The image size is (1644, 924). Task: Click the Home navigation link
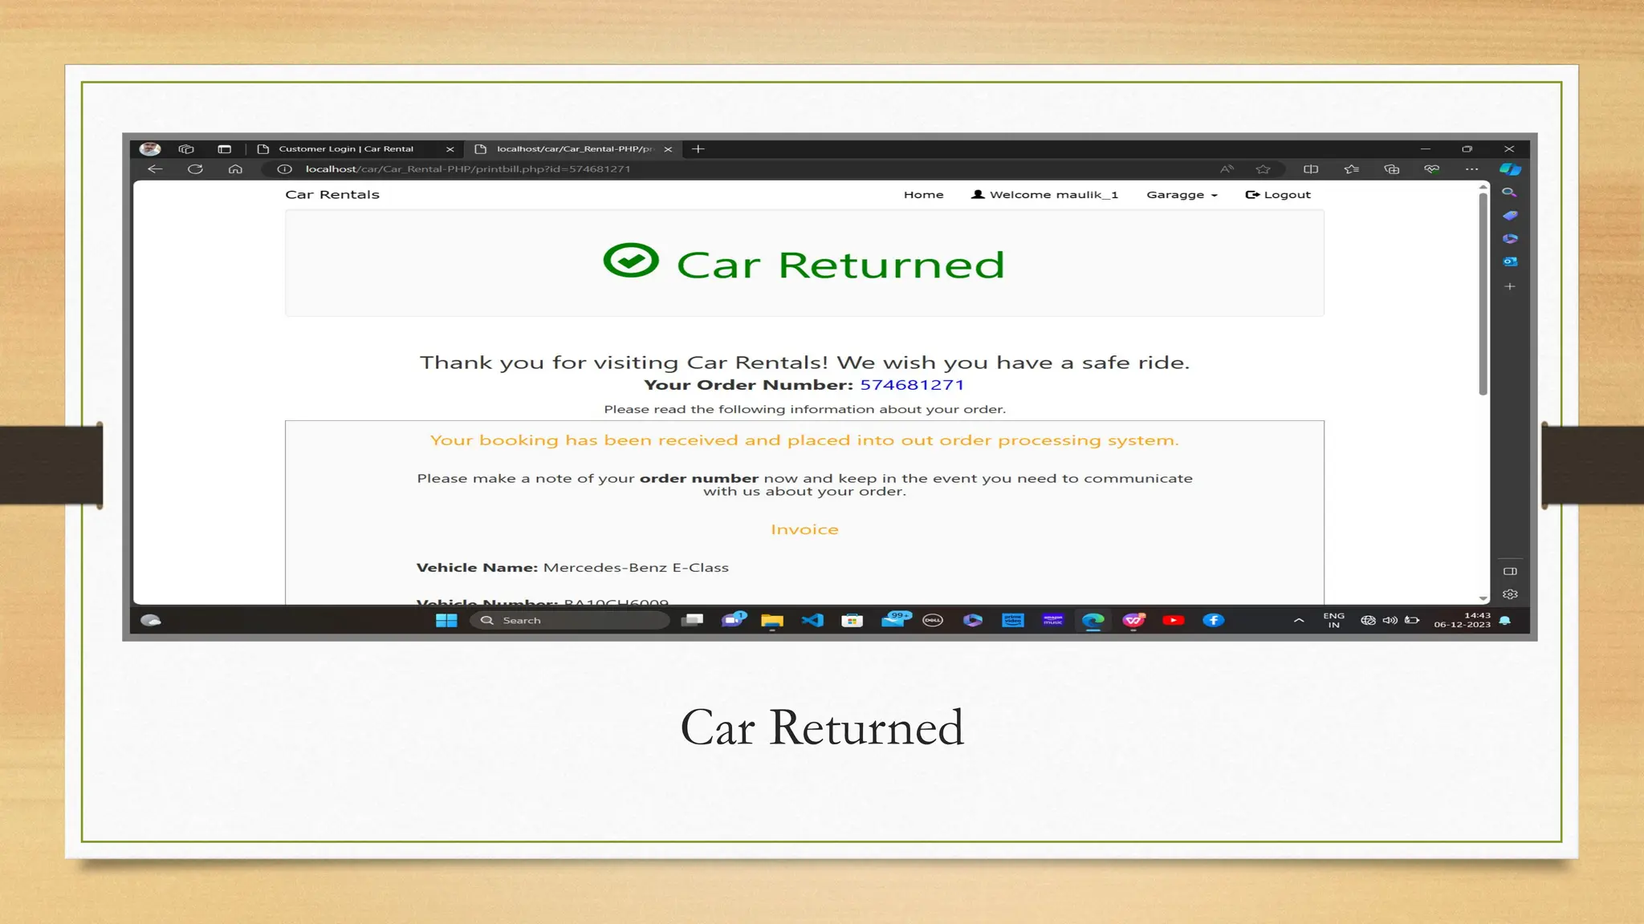point(924,195)
